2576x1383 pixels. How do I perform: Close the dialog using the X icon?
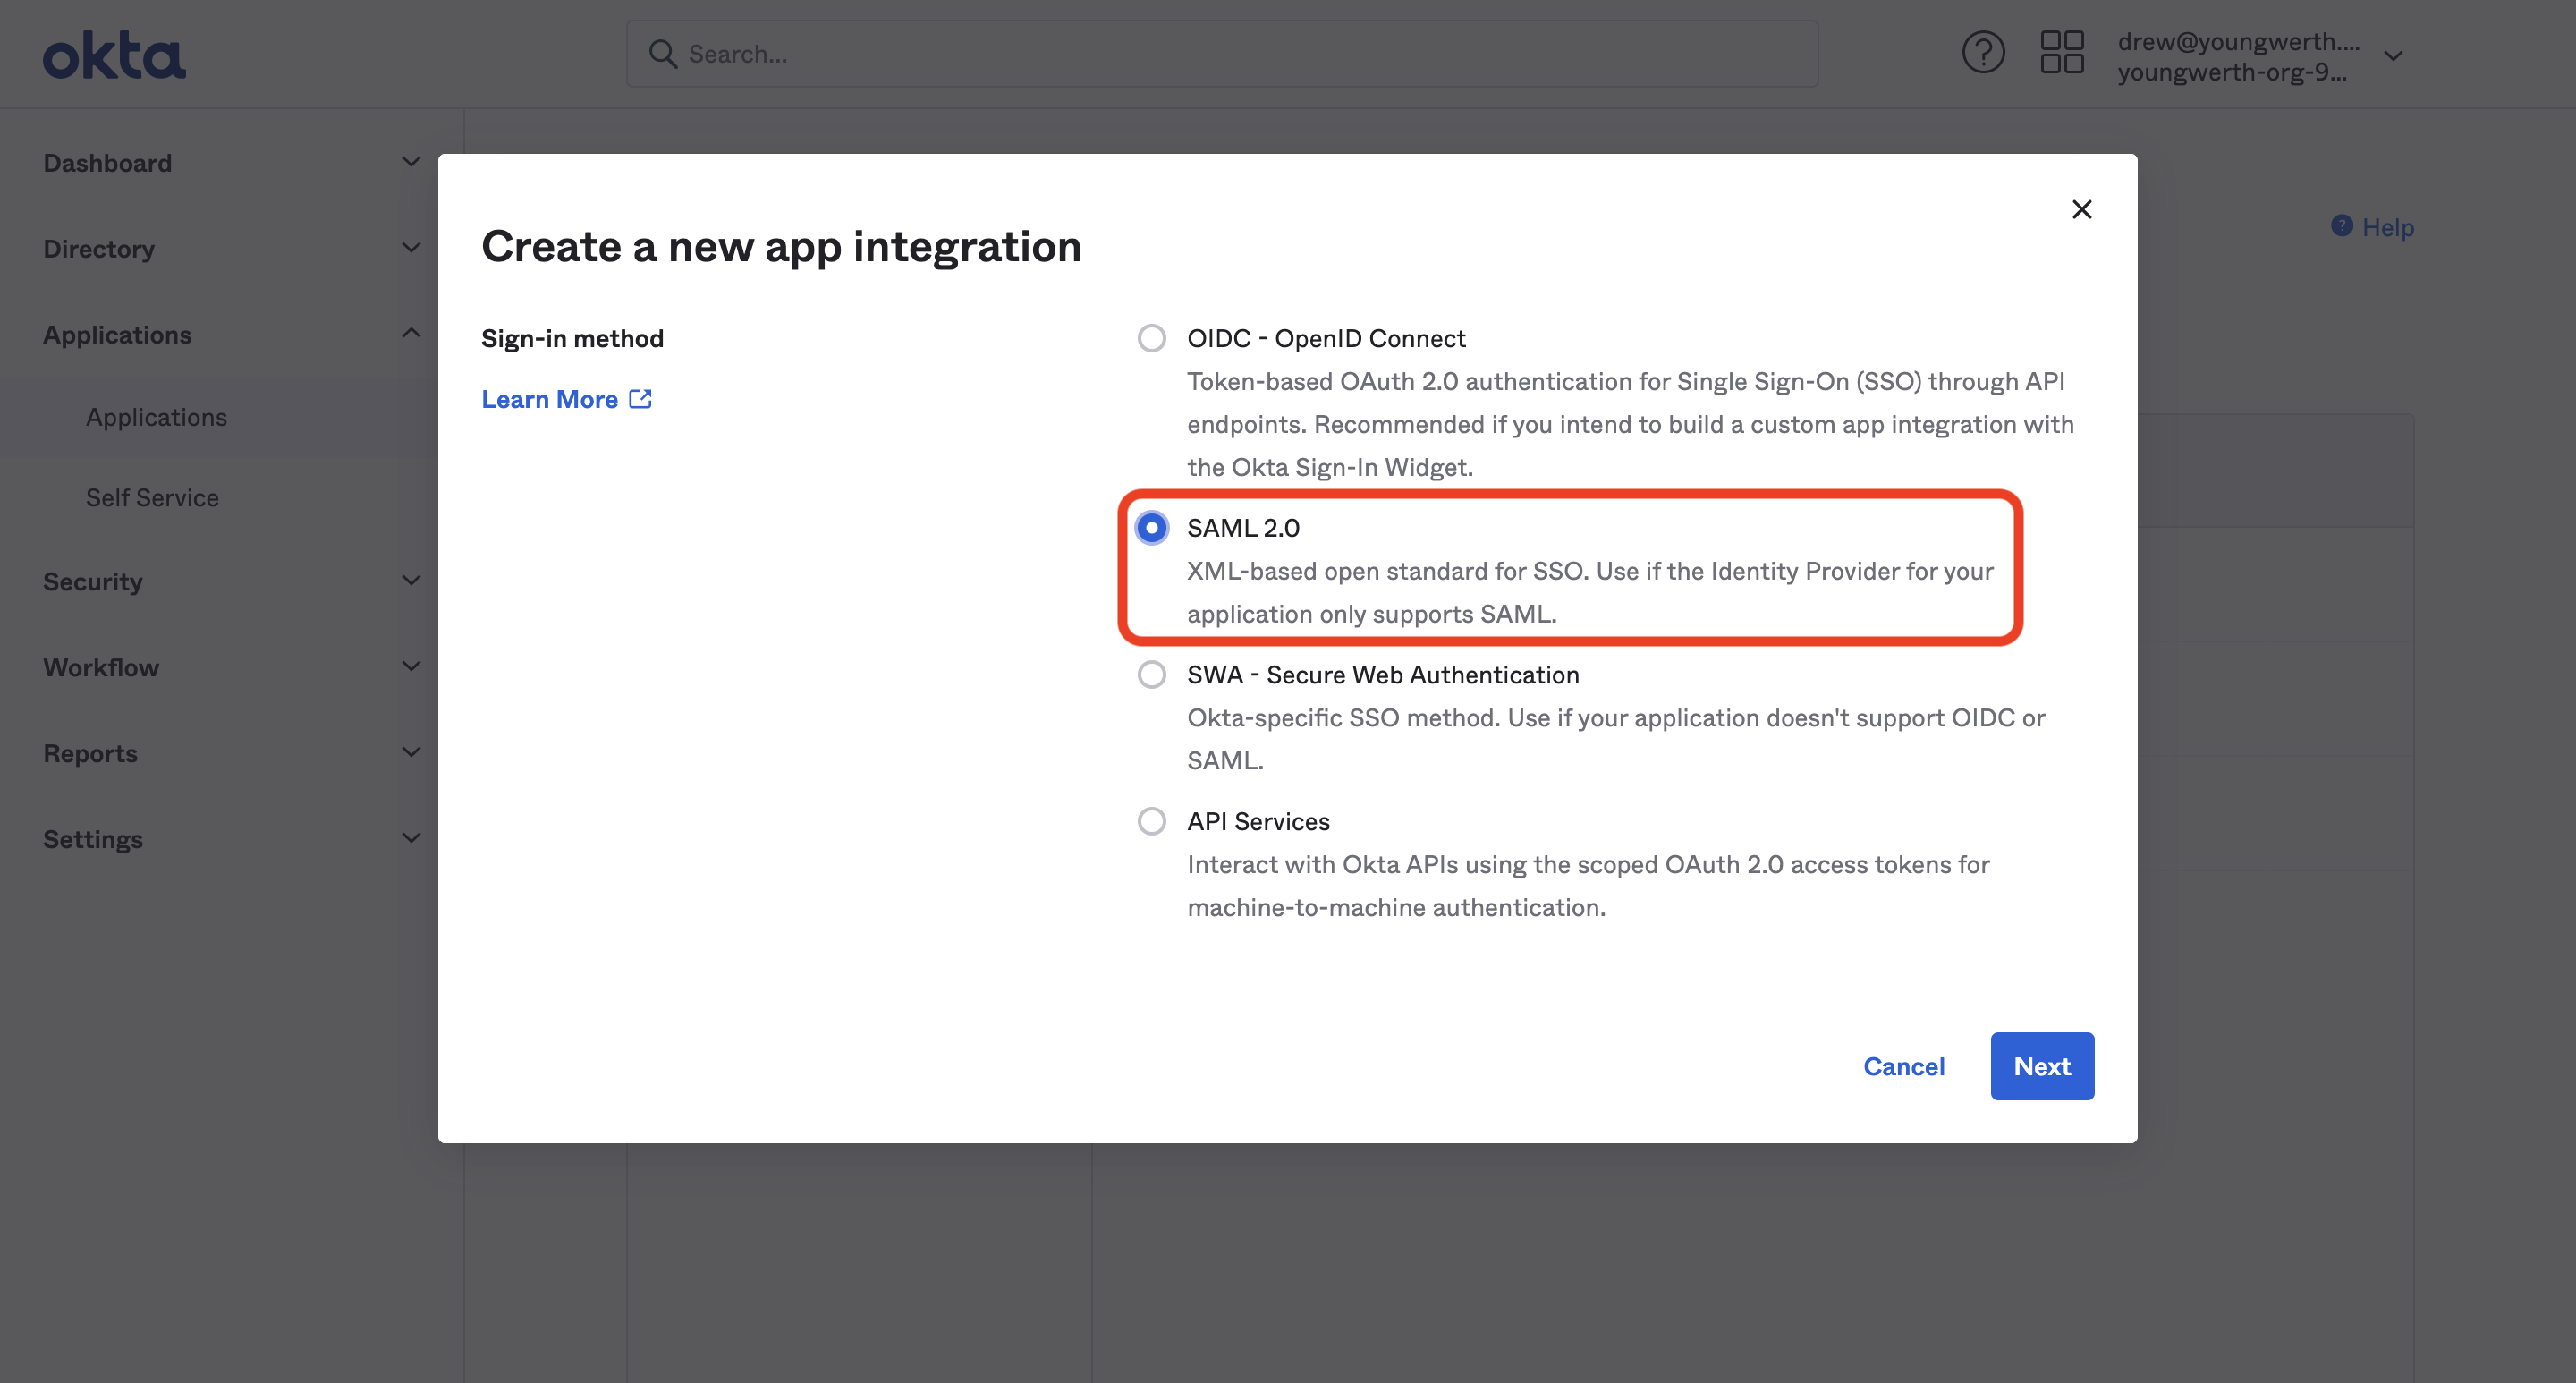[x=2082, y=209]
